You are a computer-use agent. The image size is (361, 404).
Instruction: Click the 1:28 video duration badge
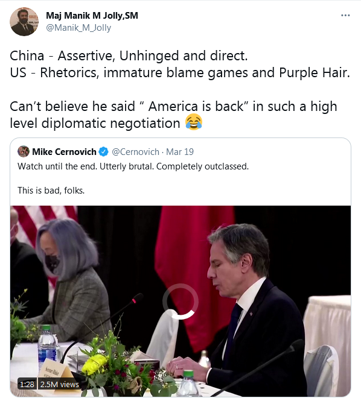(x=27, y=385)
